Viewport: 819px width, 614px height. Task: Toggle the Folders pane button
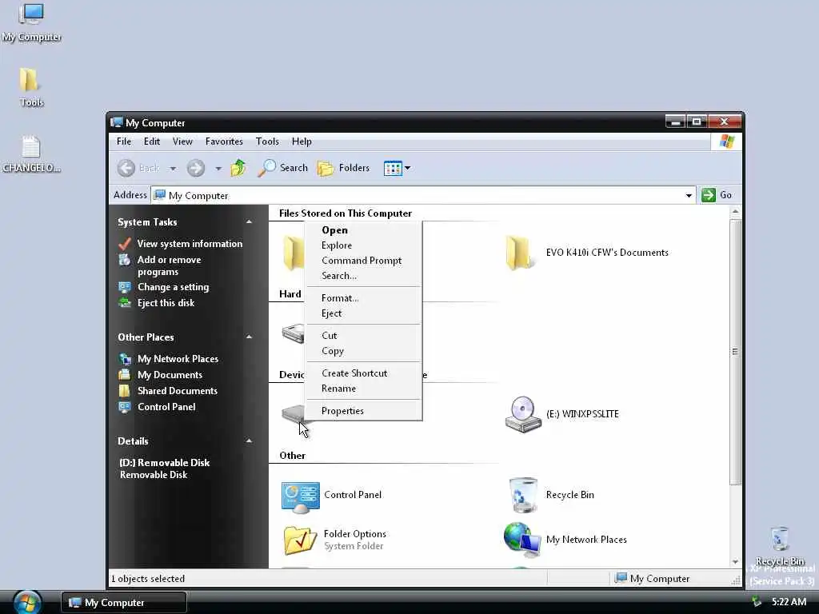tap(343, 168)
